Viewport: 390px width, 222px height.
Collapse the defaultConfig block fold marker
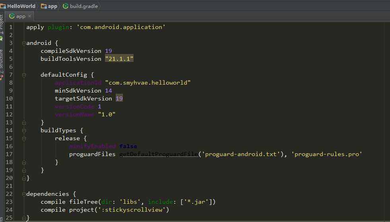click(24, 75)
